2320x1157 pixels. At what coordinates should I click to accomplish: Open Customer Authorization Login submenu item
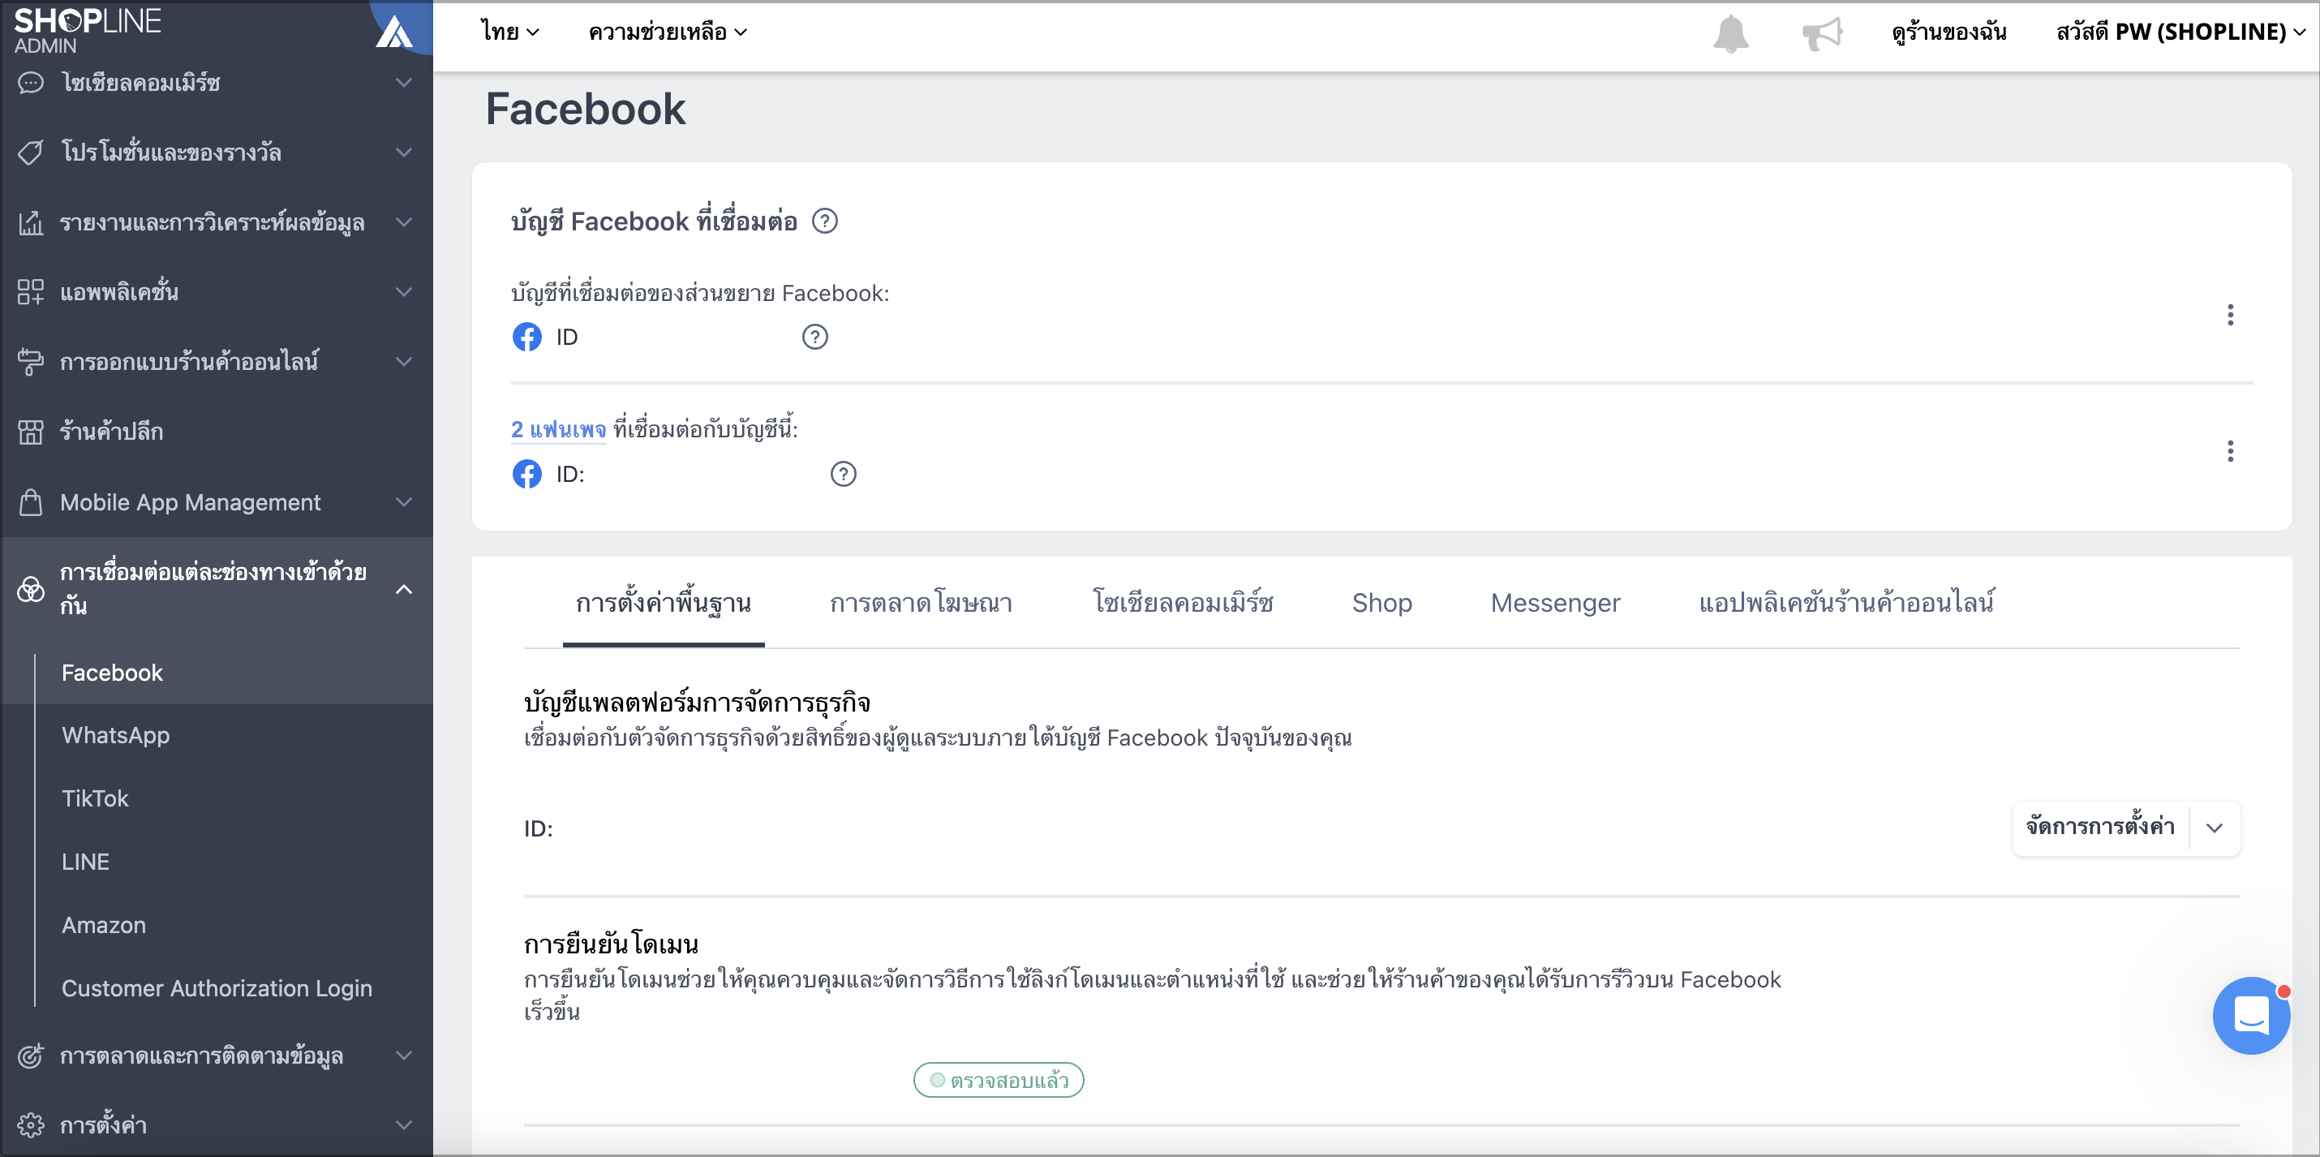pyautogui.click(x=217, y=988)
